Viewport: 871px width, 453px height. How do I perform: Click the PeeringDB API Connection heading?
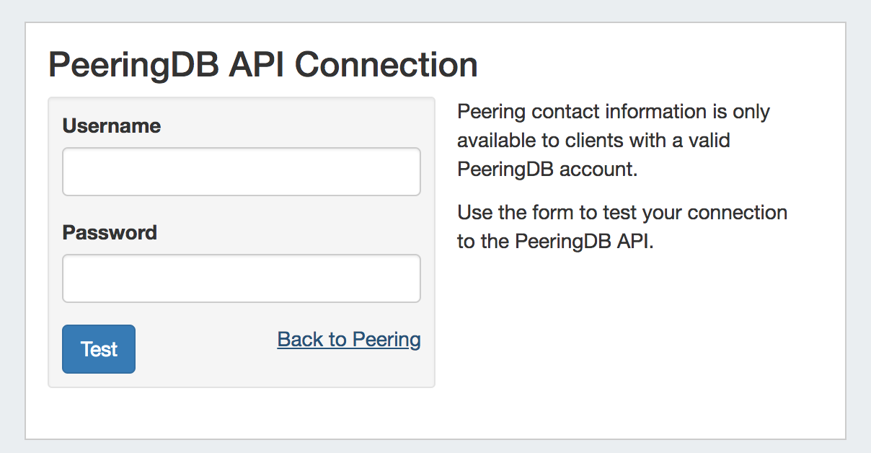tap(263, 65)
